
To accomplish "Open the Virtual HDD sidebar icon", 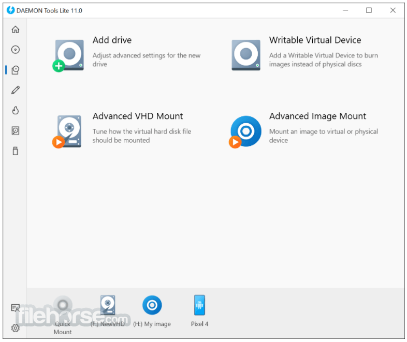I will click(x=16, y=130).
